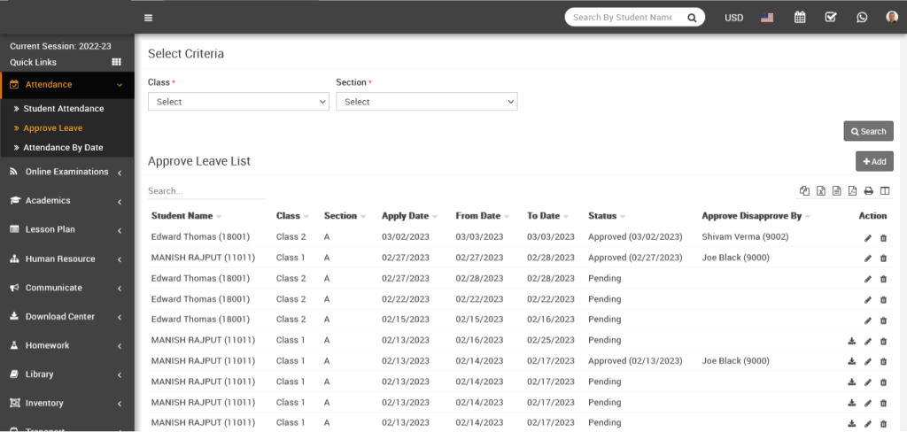The image size is (907, 432).
Task: Open the Section dropdown
Action: pos(426,102)
